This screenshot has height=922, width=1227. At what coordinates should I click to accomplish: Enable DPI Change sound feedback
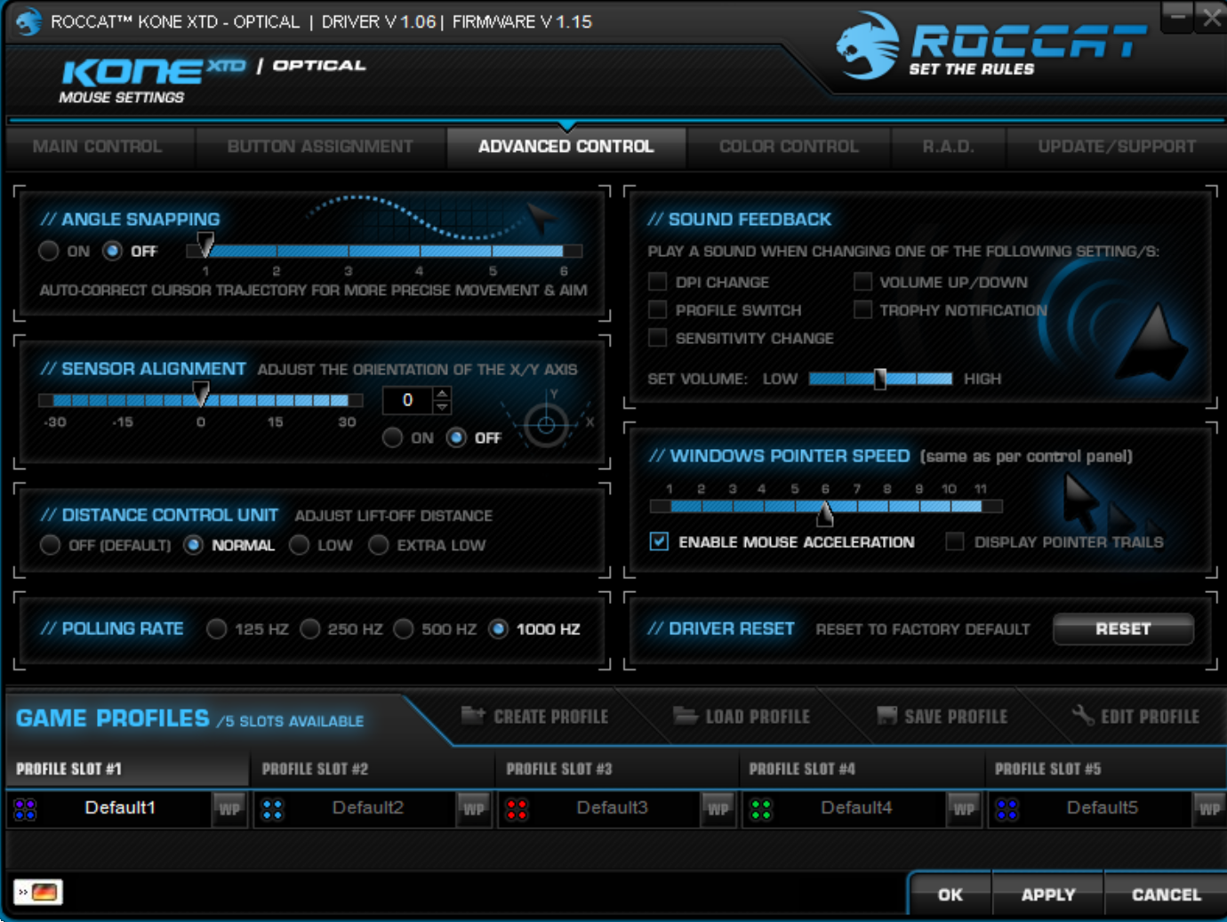pyautogui.click(x=658, y=282)
